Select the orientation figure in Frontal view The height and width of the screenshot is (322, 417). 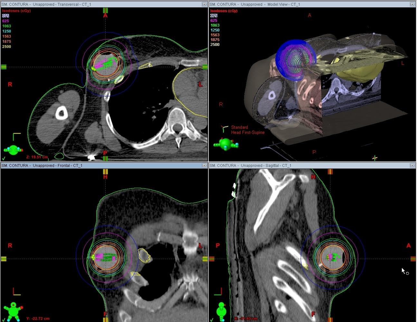(x=13, y=311)
